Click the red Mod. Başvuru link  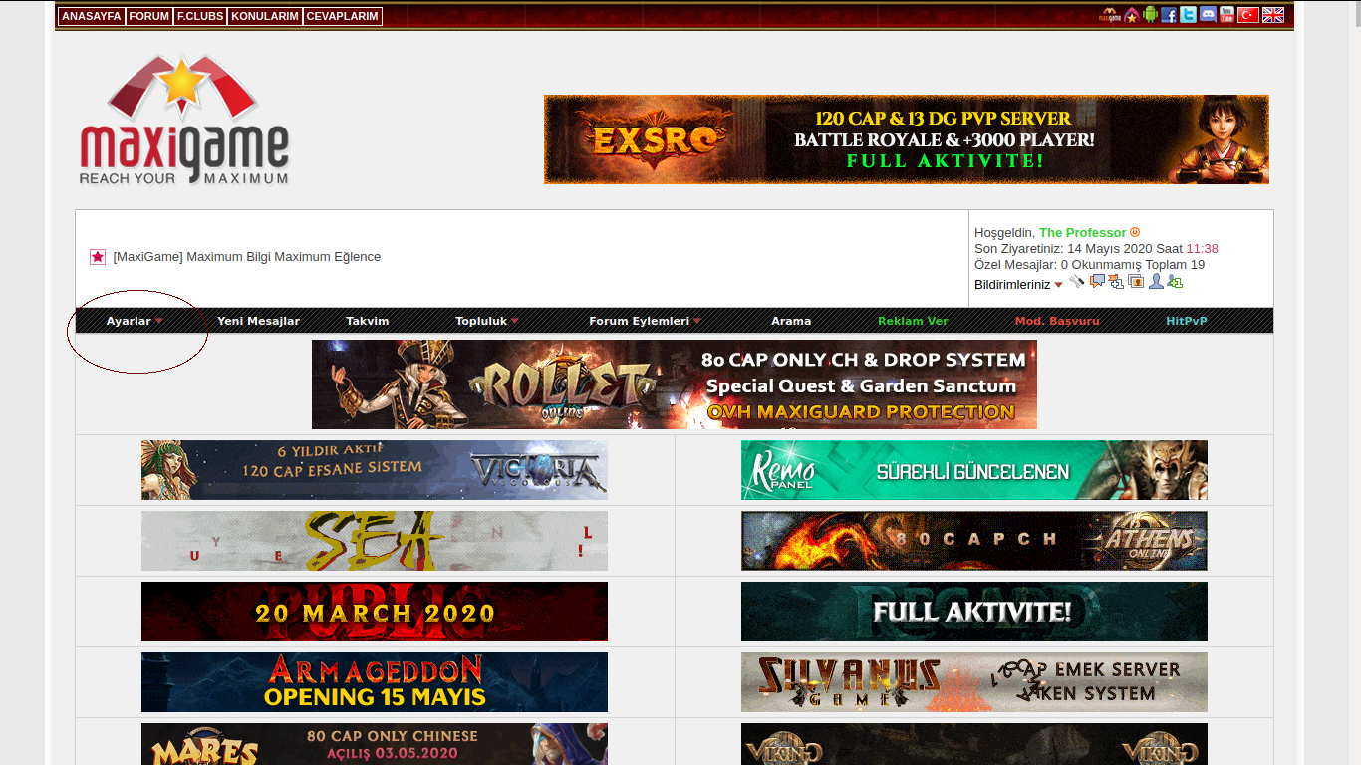click(x=1057, y=321)
